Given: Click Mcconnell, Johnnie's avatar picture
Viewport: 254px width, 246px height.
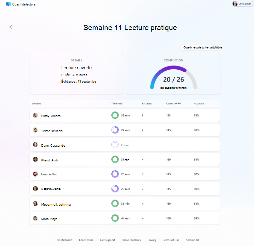Looking at the screenshot, I should tap(35, 203).
